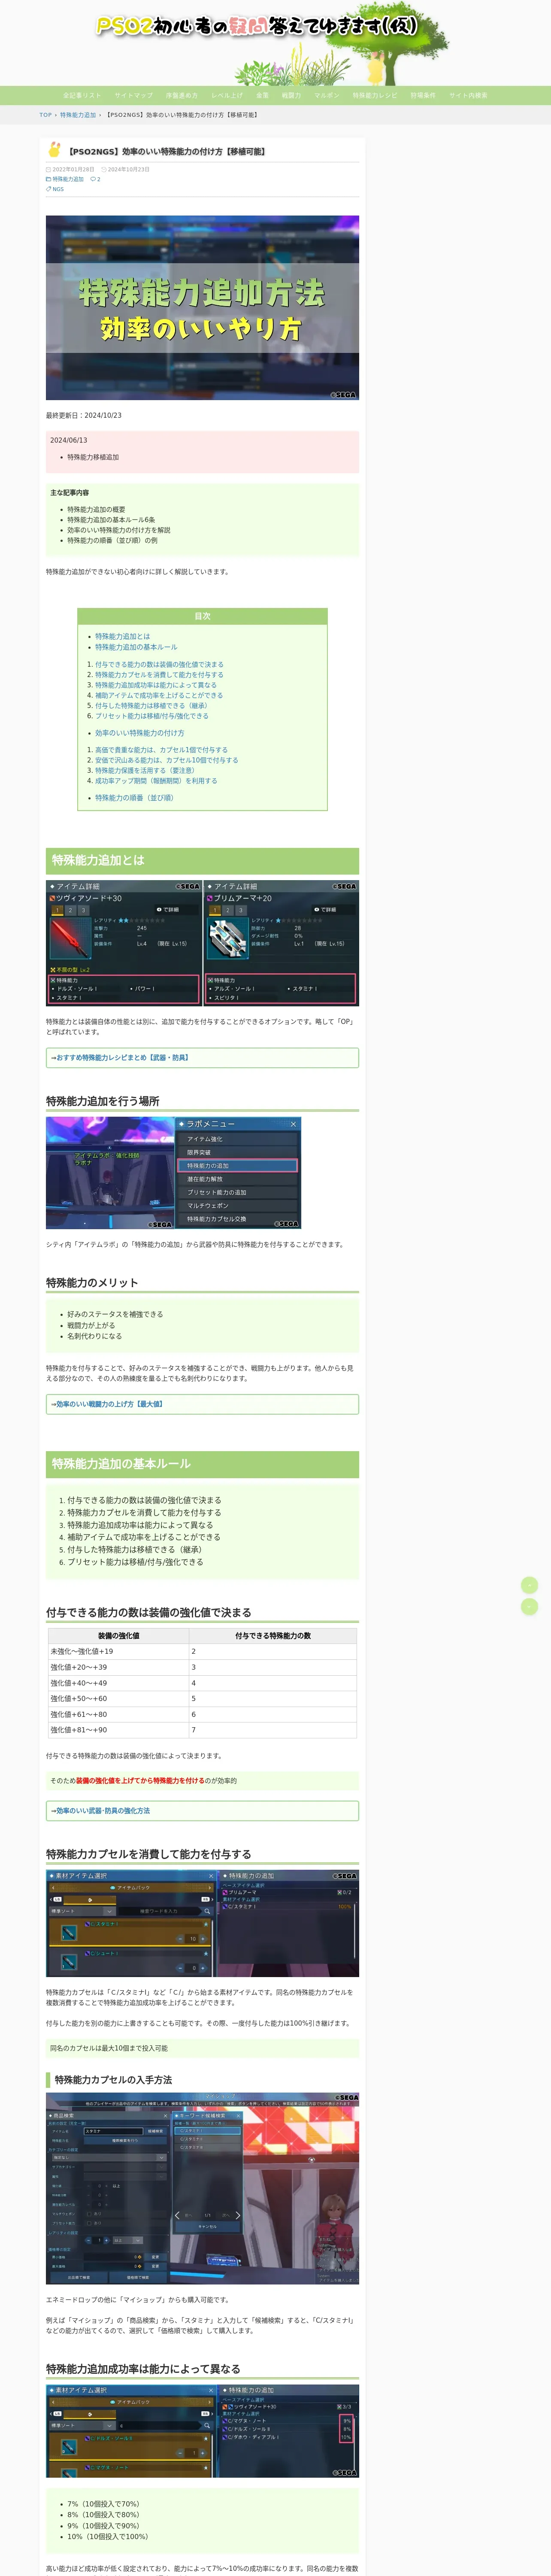Open the 特殊能力追加 breadcrumb link
The image size is (551, 2576).
[x=78, y=115]
